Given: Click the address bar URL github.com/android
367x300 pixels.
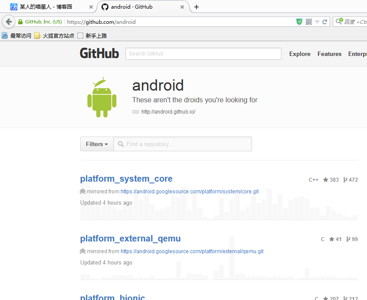Looking at the screenshot, I should pos(102,22).
